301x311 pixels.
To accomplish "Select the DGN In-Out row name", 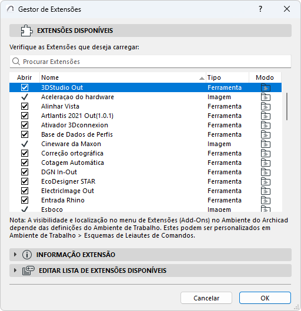I will (59, 172).
